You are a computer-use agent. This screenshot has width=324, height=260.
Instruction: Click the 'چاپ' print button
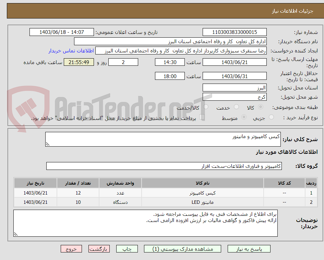(127, 249)
